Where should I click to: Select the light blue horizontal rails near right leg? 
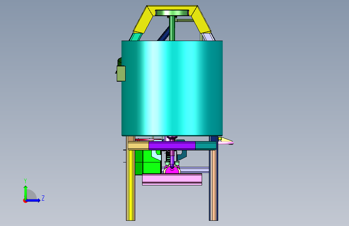(195, 170)
